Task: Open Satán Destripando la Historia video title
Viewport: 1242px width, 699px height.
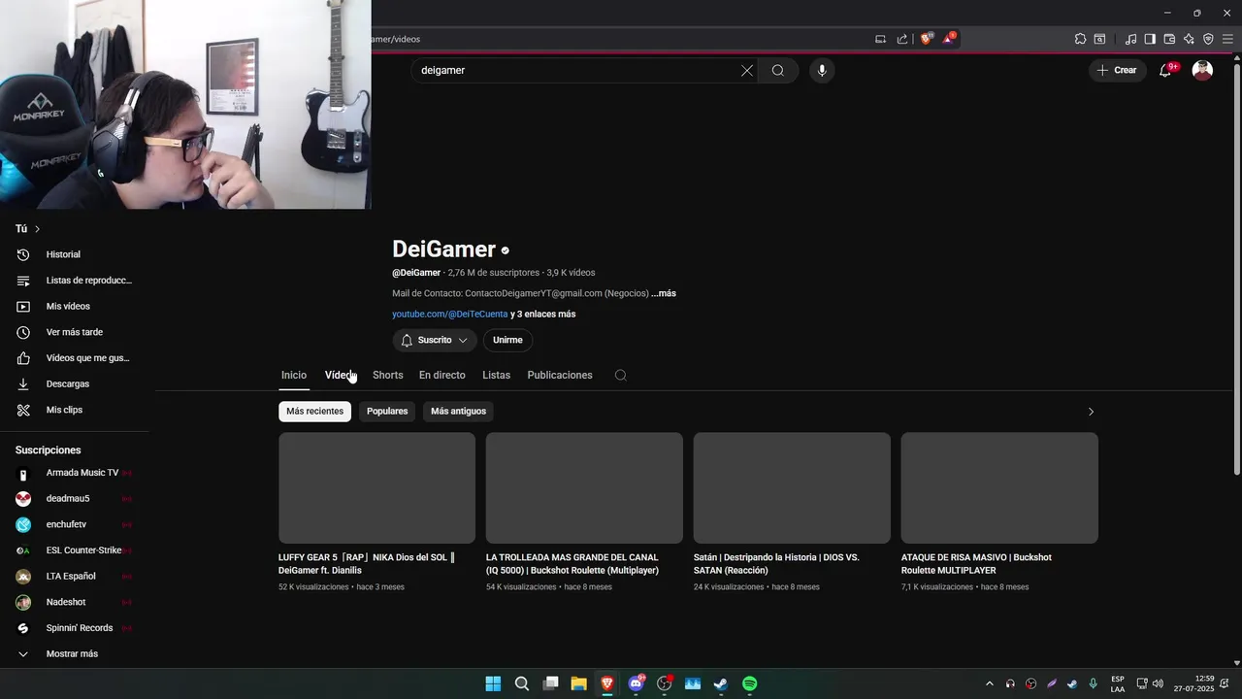Action: (x=776, y=564)
